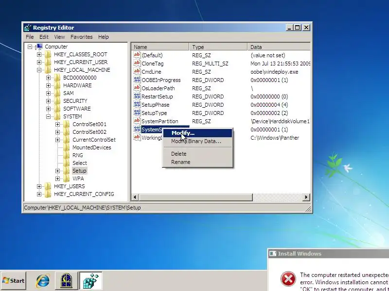The height and width of the screenshot is (291, 389).
Task: Open the Start menu
Action: [14, 281]
